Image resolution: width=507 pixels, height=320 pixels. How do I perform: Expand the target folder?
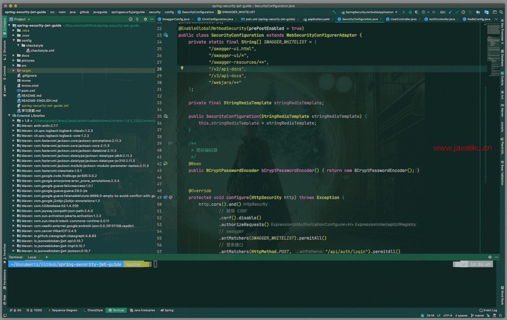(14, 70)
